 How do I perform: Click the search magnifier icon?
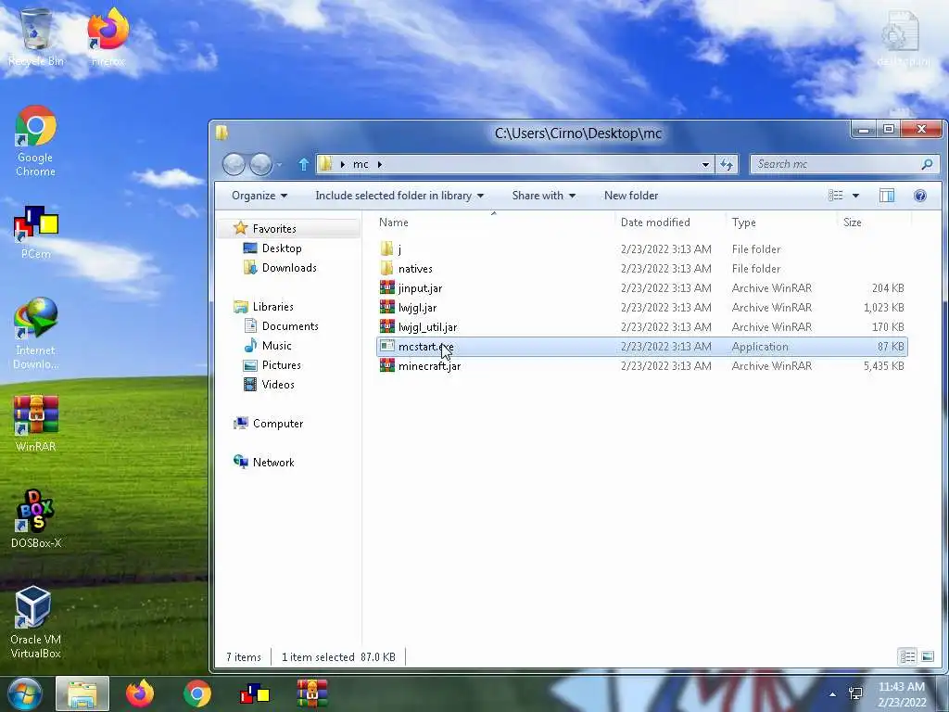(927, 164)
